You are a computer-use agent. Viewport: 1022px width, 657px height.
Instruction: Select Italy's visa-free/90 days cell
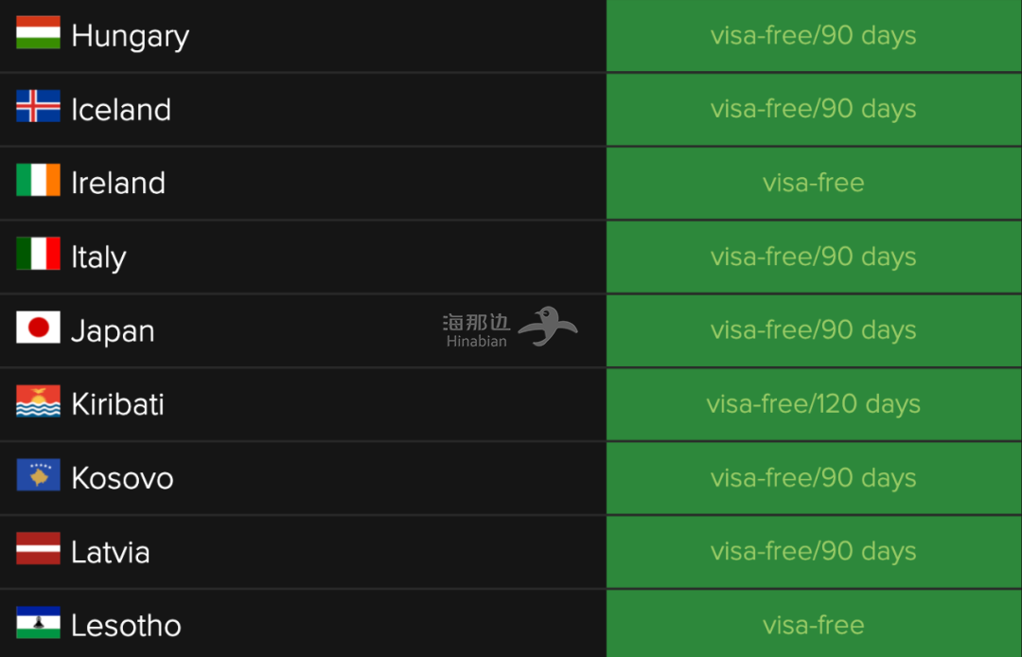(x=814, y=257)
